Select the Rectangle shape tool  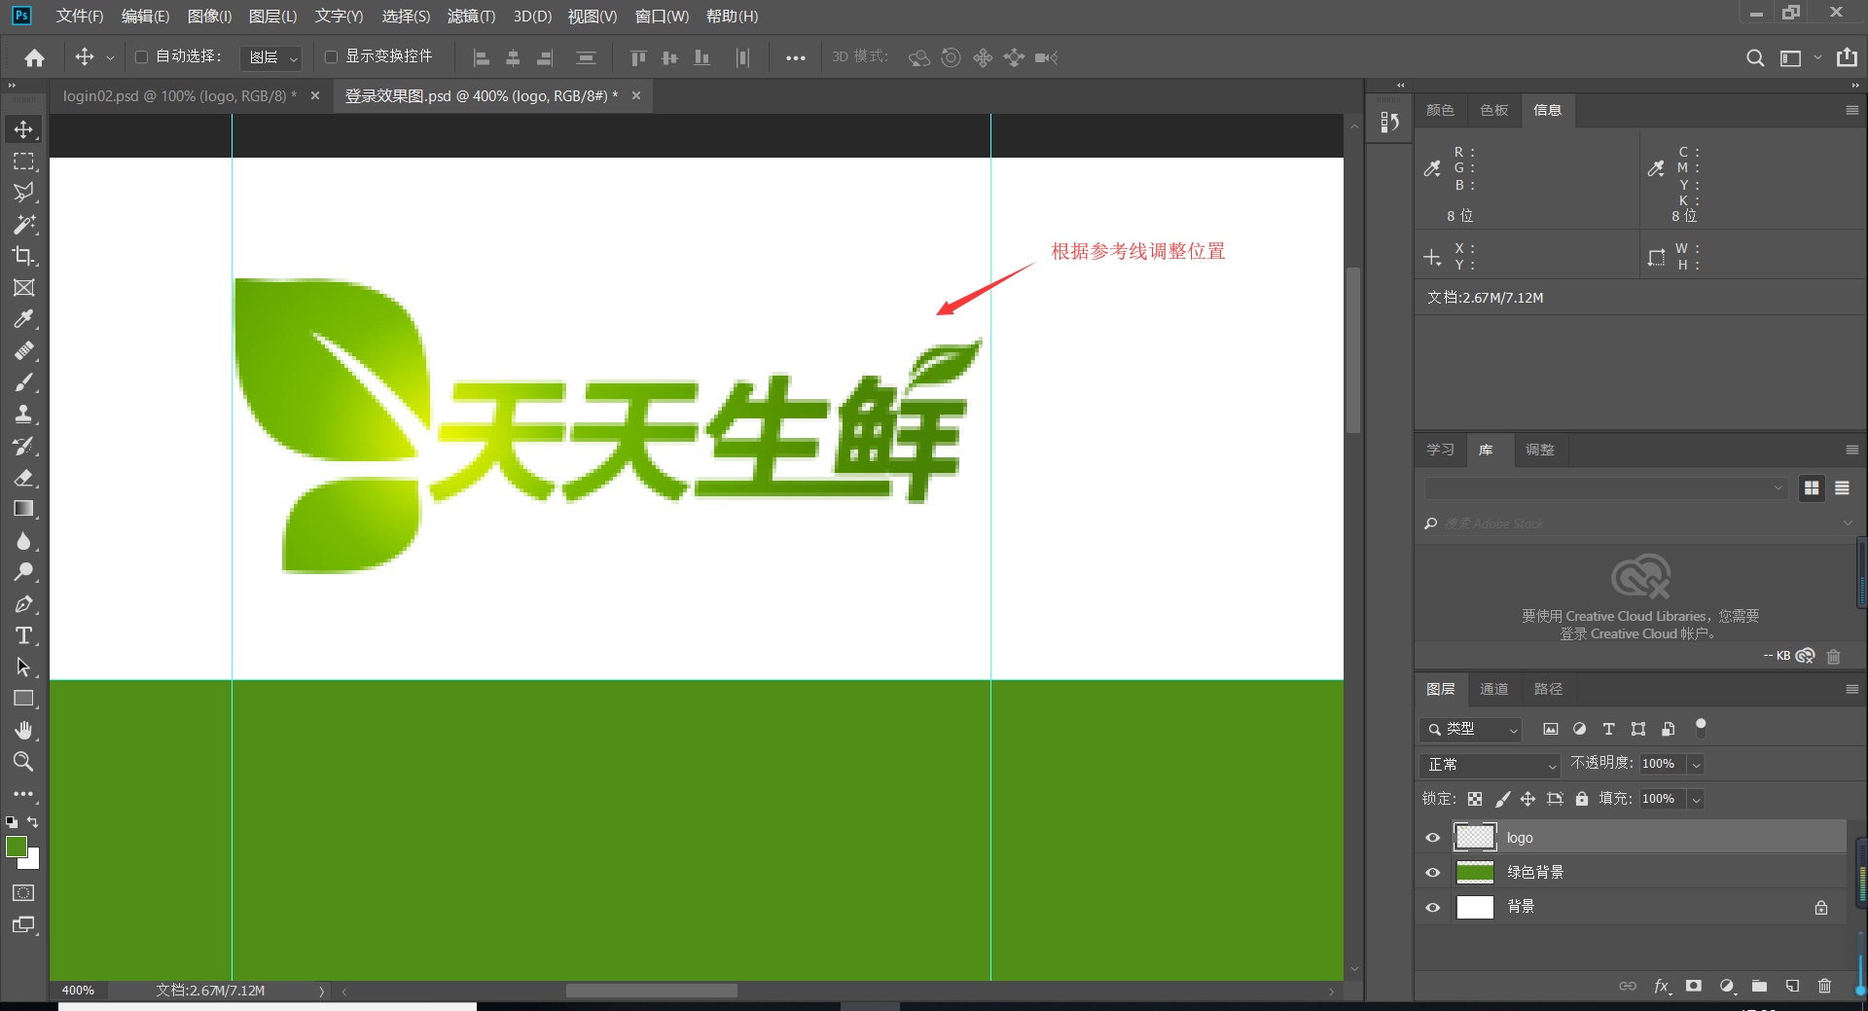[x=23, y=699]
